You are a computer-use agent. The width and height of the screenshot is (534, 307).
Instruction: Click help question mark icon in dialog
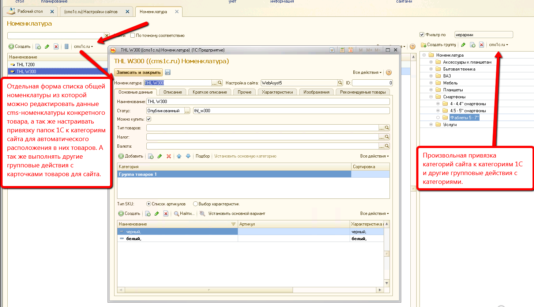point(389,72)
